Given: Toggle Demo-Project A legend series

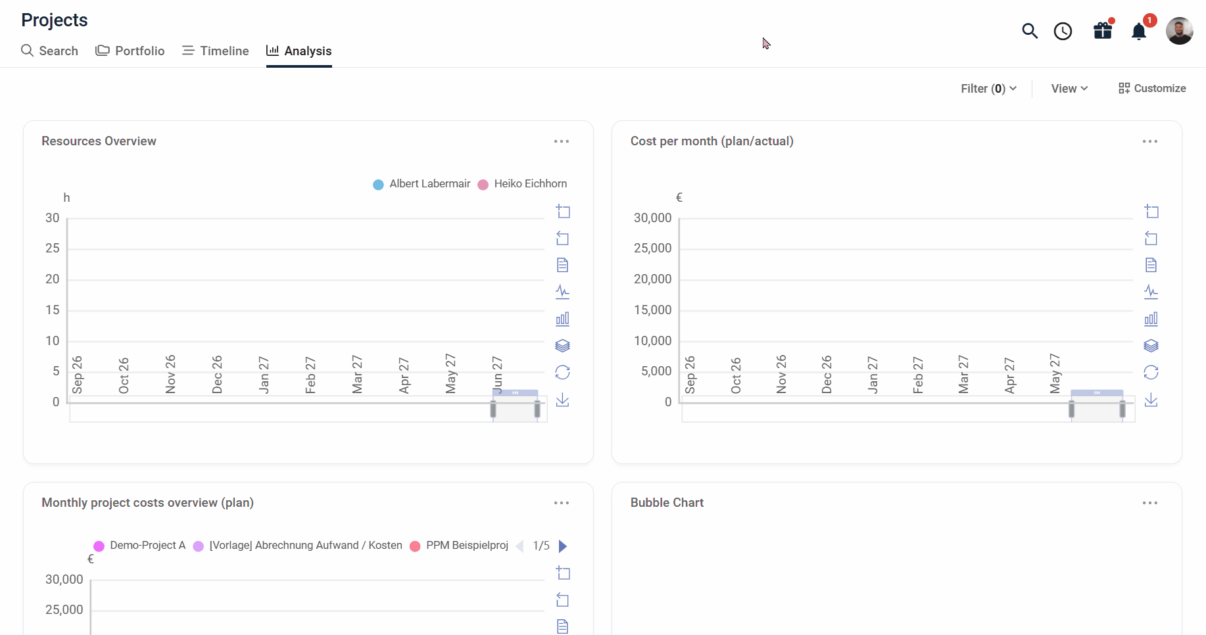Looking at the screenshot, I should 139,546.
